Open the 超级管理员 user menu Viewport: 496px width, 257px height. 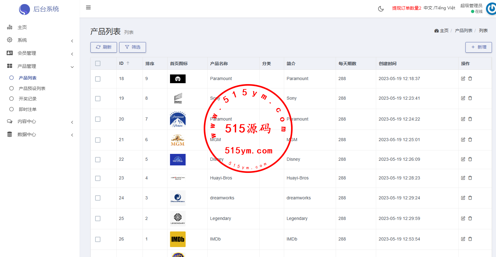coord(471,6)
